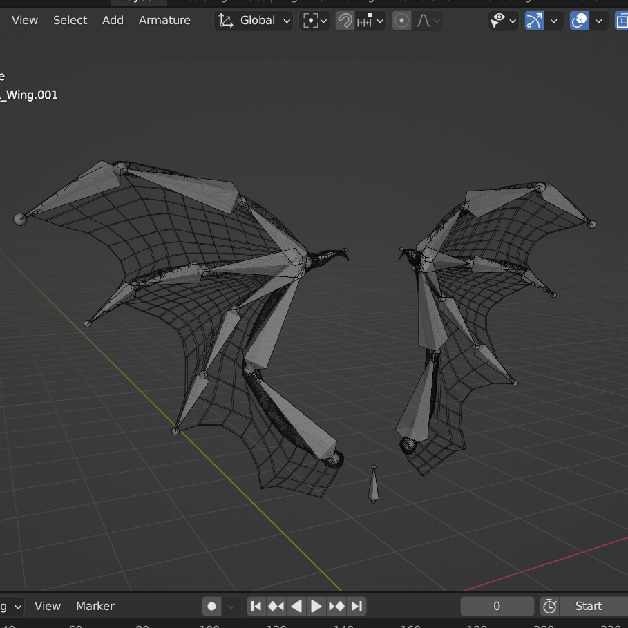Screen dimensions: 628x628
Task: Click the Start frame field
Action: 594,607
